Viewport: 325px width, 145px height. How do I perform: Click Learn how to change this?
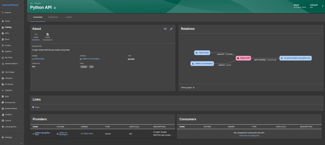(x=249, y=136)
